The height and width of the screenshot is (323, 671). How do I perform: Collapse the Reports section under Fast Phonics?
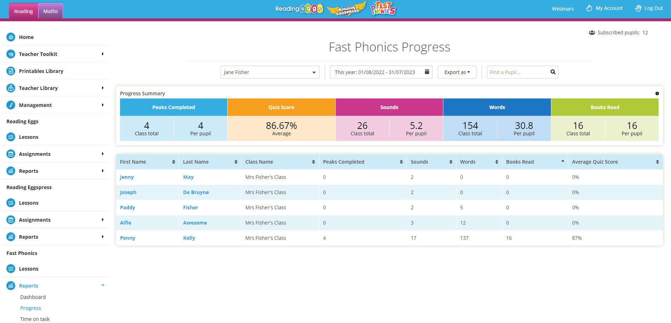pyautogui.click(x=103, y=285)
